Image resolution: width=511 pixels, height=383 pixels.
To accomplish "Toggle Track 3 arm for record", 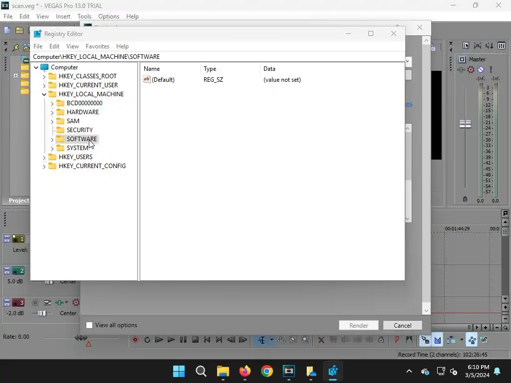I will click(x=35, y=303).
